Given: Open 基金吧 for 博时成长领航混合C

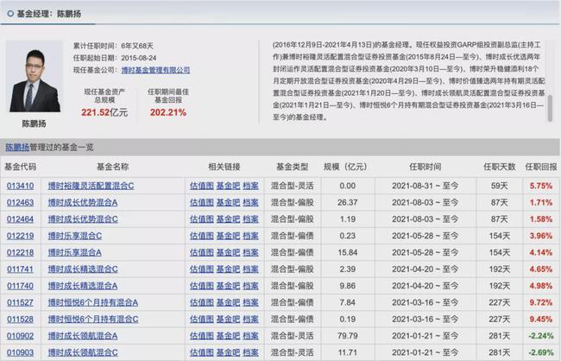Looking at the screenshot, I should (x=228, y=352).
